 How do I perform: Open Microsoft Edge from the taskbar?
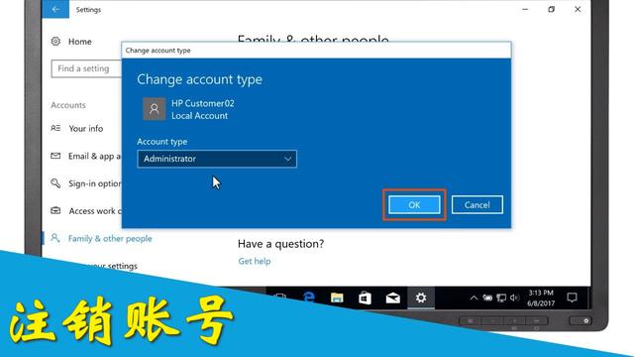pos(309,297)
